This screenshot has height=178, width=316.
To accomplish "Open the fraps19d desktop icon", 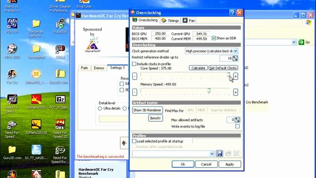I will pos(60,26).
